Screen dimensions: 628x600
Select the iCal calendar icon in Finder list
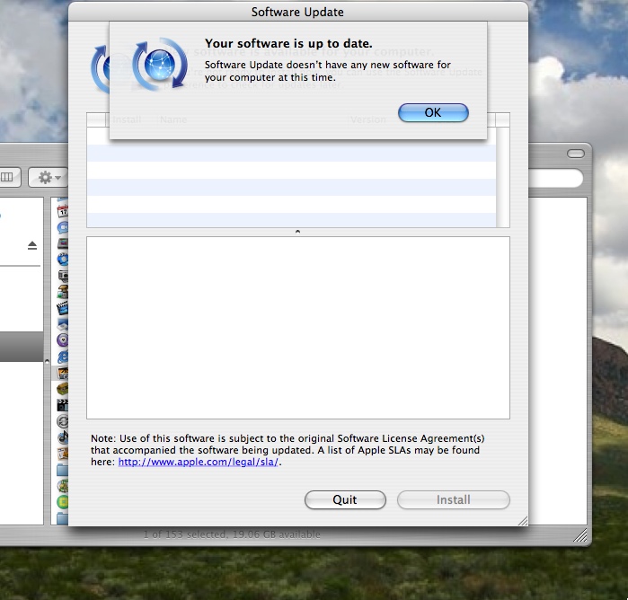(63, 210)
